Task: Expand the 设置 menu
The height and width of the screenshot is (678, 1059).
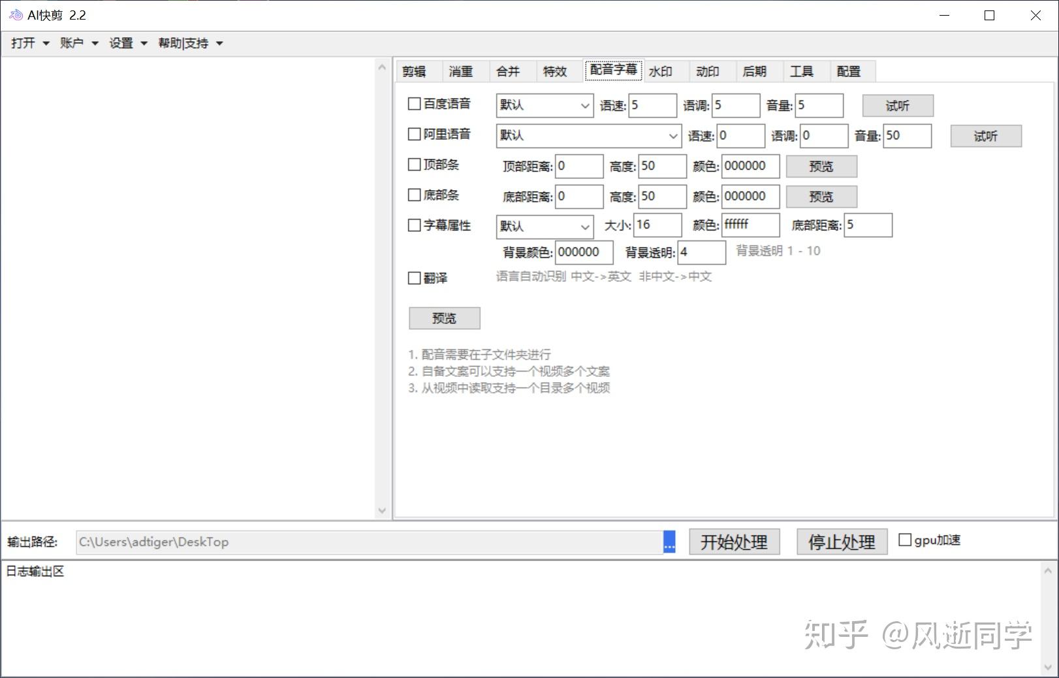Action: tap(128, 43)
